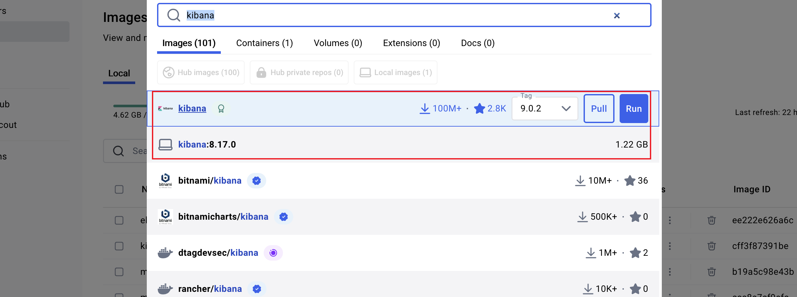Image resolution: width=797 pixels, height=297 pixels.
Task: Filter by Hub private repos (0)
Action: pyautogui.click(x=299, y=72)
